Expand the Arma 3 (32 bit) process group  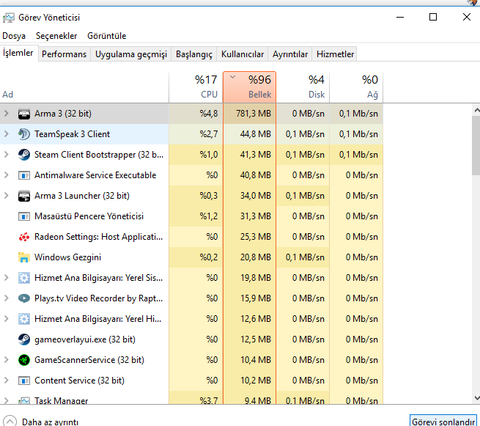click(x=6, y=114)
